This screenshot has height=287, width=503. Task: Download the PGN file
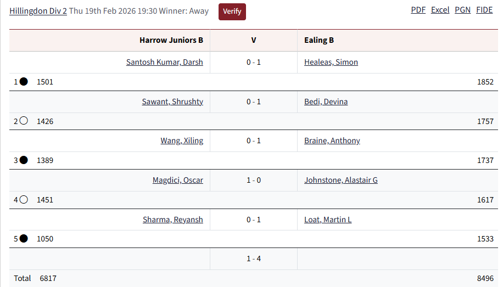[x=462, y=10]
